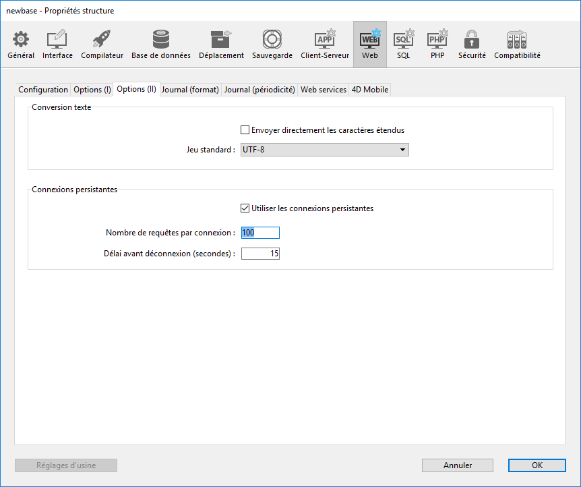Click the Annuler button
The width and height of the screenshot is (581, 487).
(457, 465)
